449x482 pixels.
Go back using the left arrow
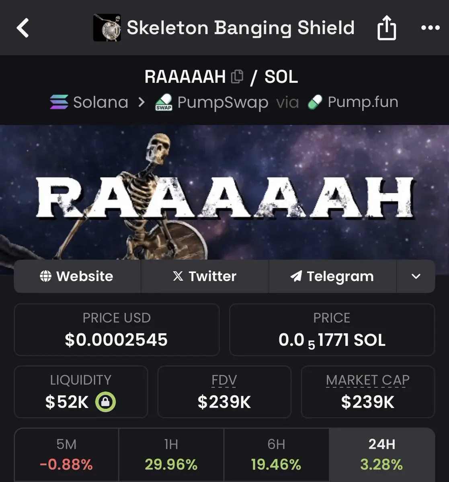(23, 28)
